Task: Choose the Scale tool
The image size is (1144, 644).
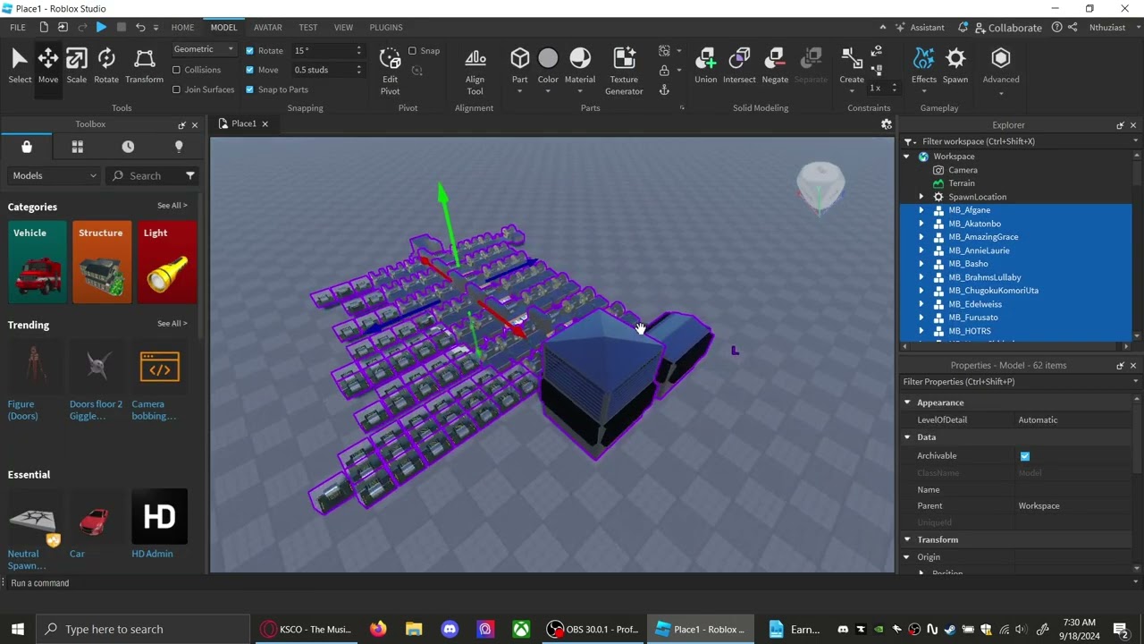Action: [77, 66]
